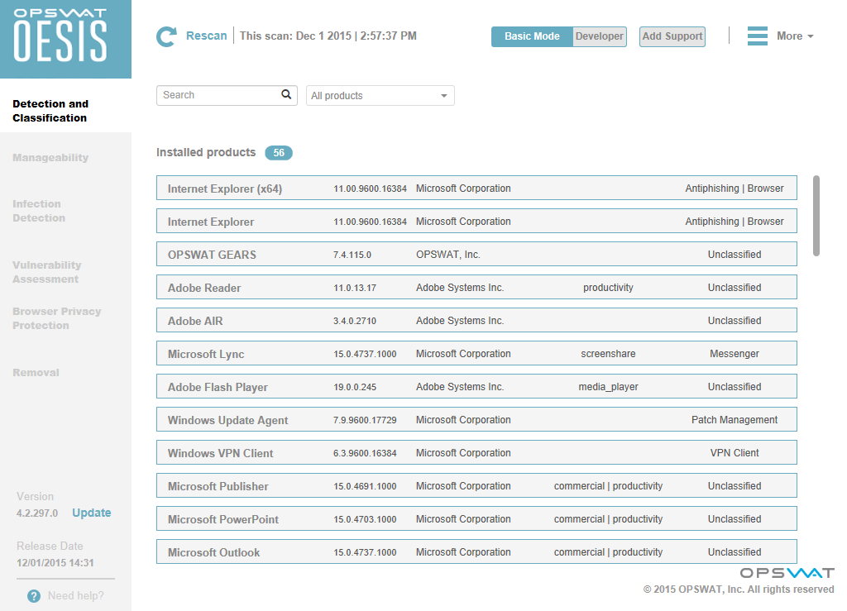Select the Windows VPN Client row
The height and width of the screenshot is (611, 847).
476,453
